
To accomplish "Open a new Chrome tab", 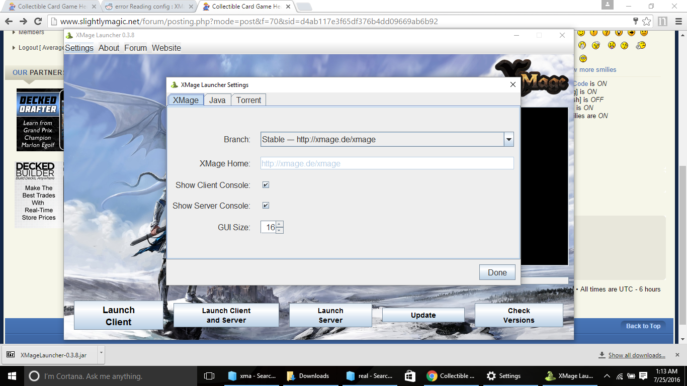I will 304,7.
